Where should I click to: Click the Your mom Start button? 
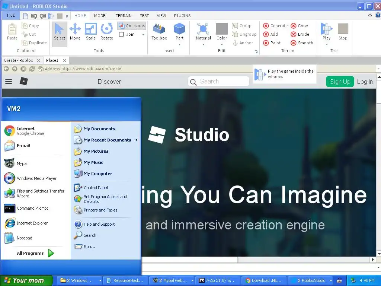[x=26, y=280]
